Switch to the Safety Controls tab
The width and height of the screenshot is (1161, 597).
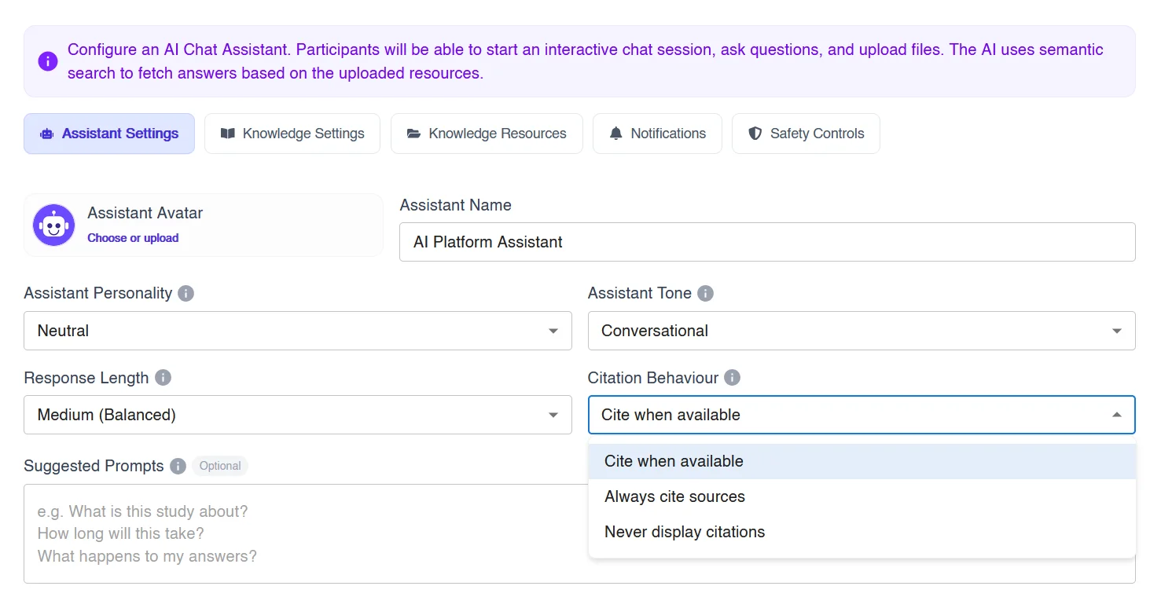tap(806, 134)
